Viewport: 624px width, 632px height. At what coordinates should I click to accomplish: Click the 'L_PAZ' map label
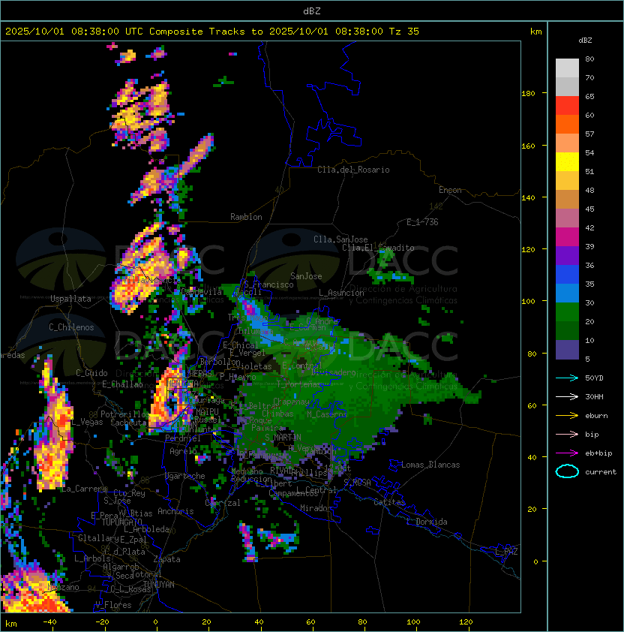click(x=506, y=552)
